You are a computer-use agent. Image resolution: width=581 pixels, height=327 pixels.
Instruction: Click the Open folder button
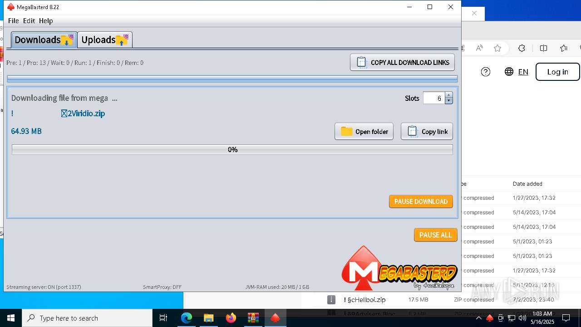pyautogui.click(x=364, y=131)
